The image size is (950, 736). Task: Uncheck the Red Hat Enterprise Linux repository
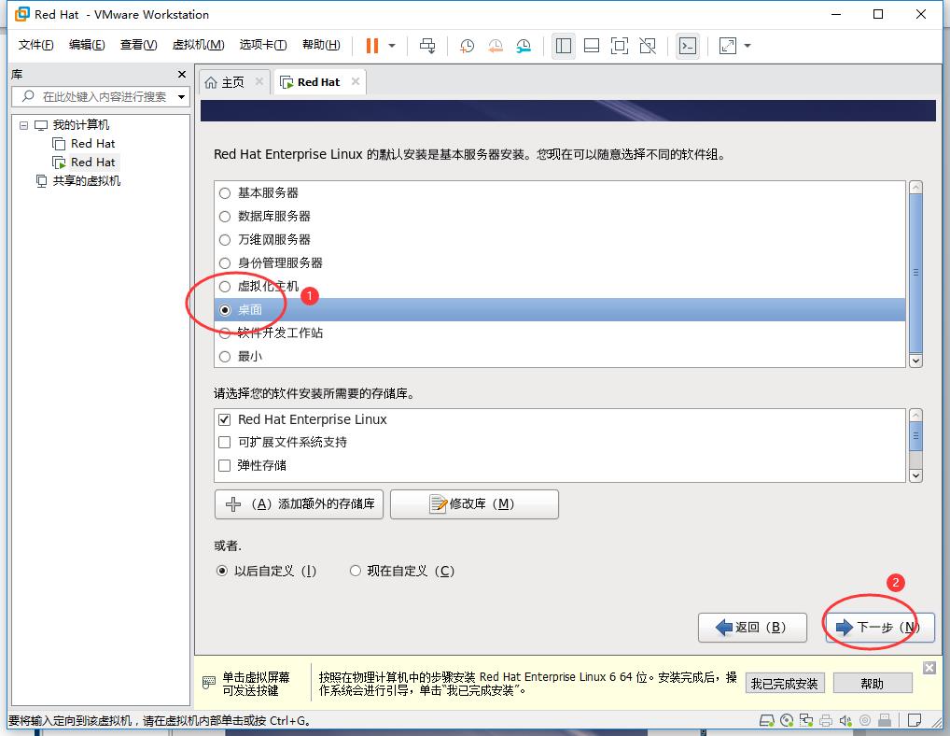(x=224, y=419)
